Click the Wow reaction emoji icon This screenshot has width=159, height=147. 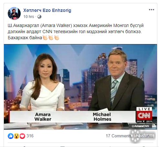16,136
